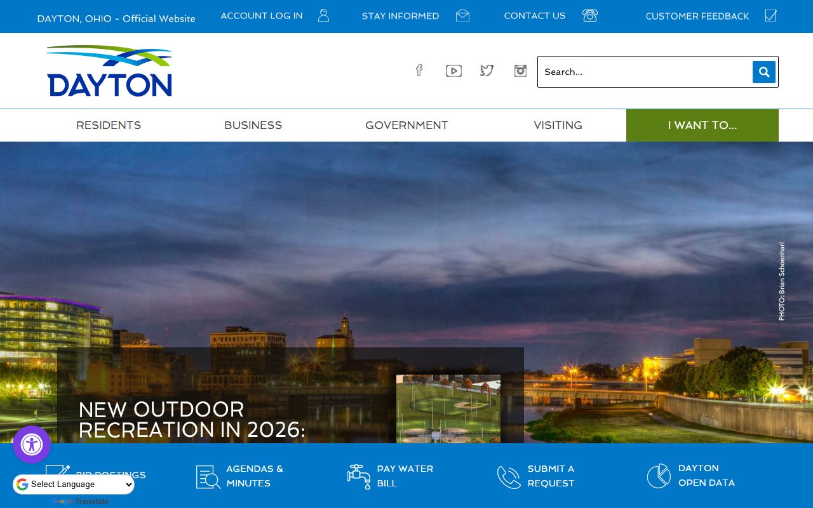Open the Twitter bird icon

tap(487, 70)
